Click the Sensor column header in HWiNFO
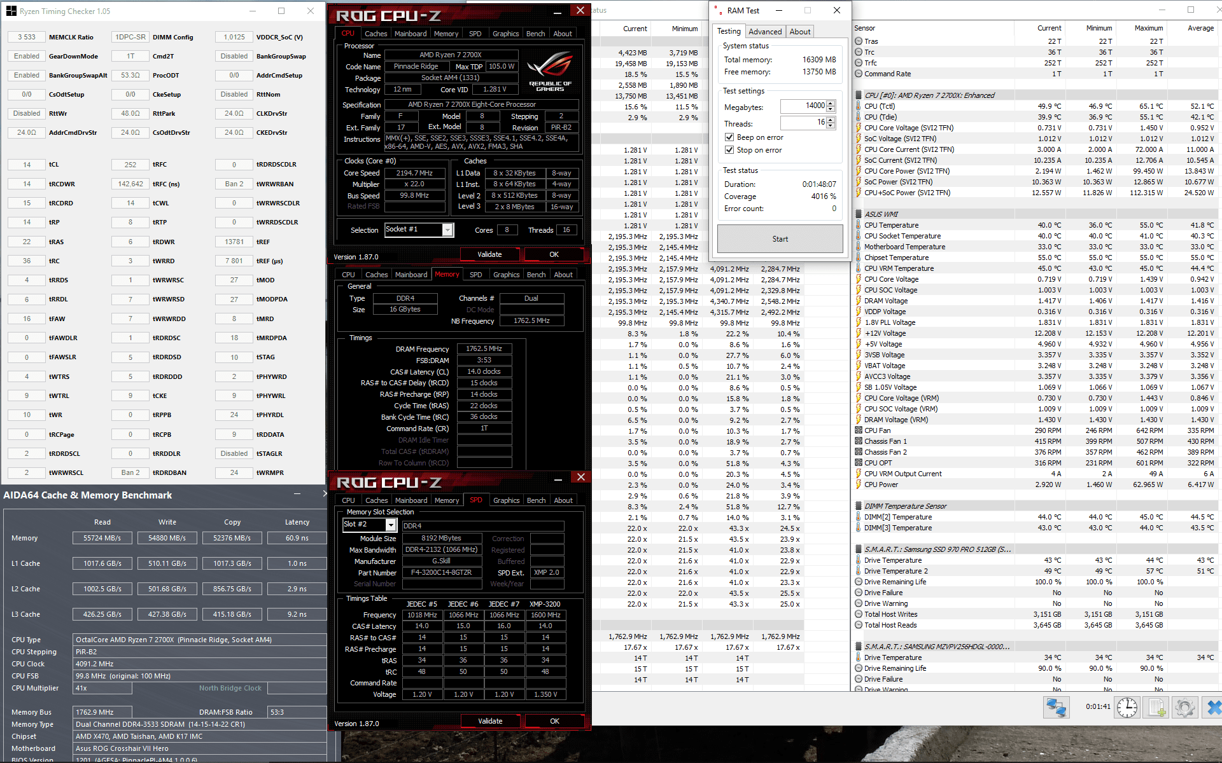Image resolution: width=1222 pixels, height=763 pixels. (x=864, y=28)
